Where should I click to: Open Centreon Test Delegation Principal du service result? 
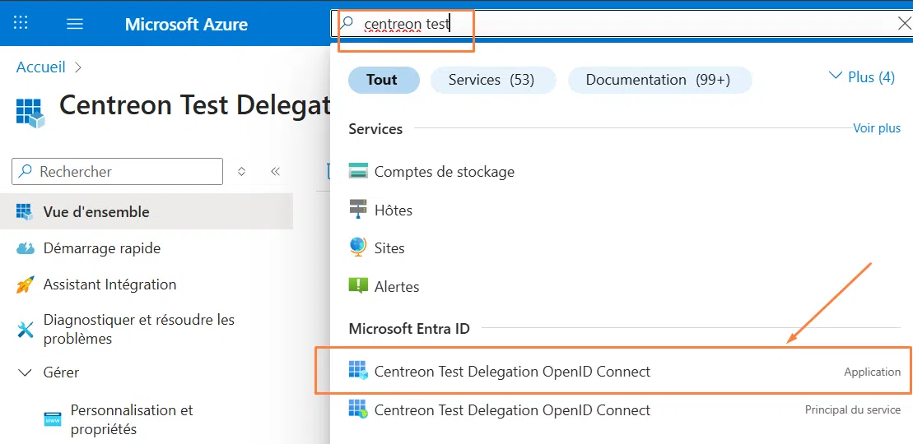(512, 410)
